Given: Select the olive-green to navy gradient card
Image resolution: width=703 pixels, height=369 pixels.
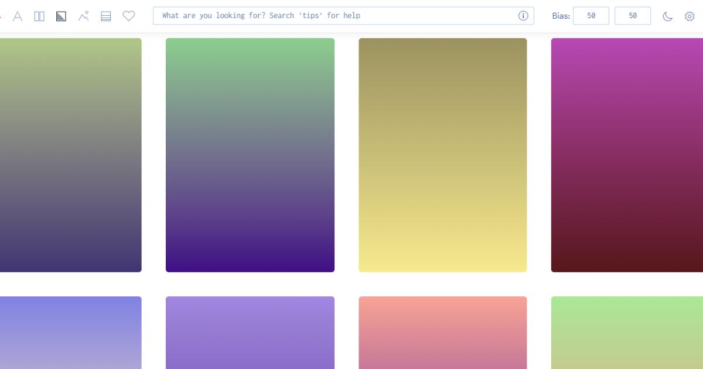Looking at the screenshot, I should pos(71,155).
